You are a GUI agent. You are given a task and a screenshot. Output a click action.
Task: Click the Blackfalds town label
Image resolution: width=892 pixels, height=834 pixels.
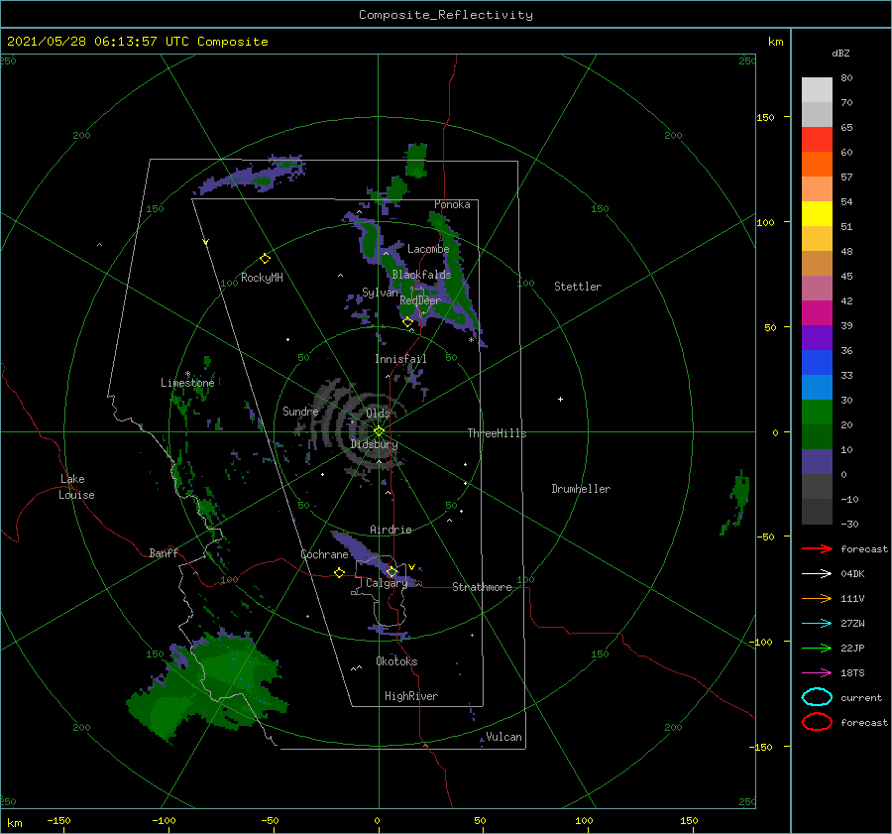click(x=421, y=275)
